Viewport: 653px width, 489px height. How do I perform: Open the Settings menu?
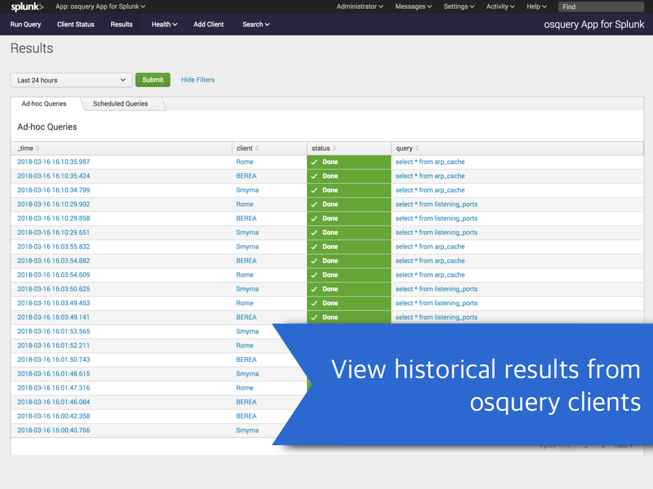point(459,7)
